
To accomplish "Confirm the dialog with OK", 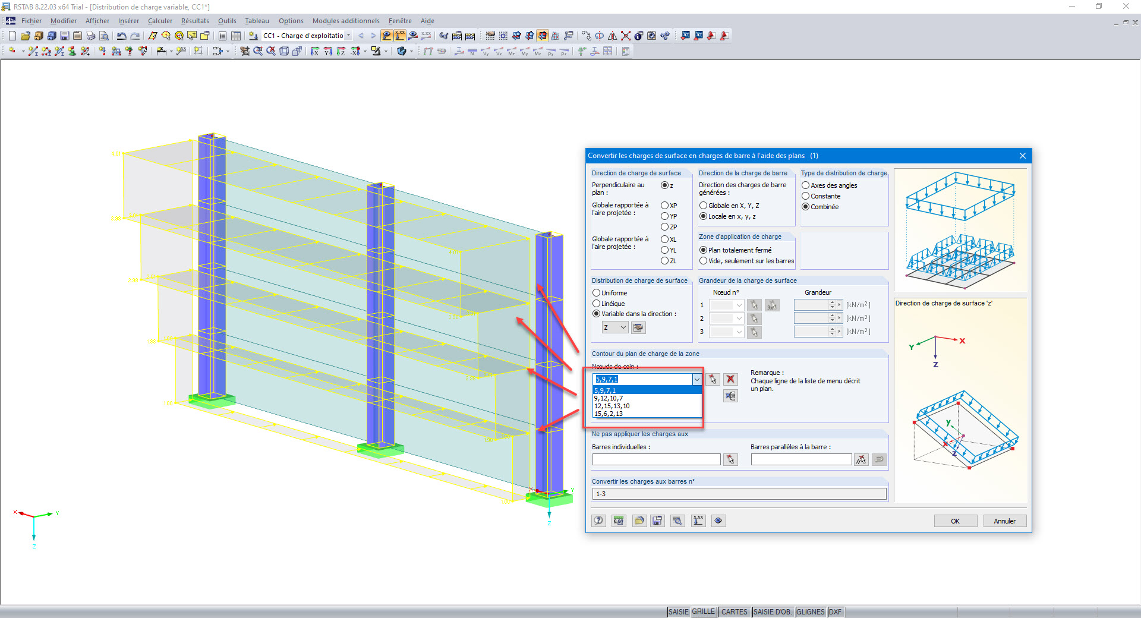I will pyautogui.click(x=955, y=521).
